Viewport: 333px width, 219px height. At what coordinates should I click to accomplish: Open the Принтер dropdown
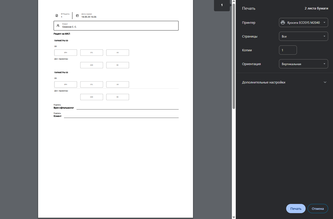point(303,22)
